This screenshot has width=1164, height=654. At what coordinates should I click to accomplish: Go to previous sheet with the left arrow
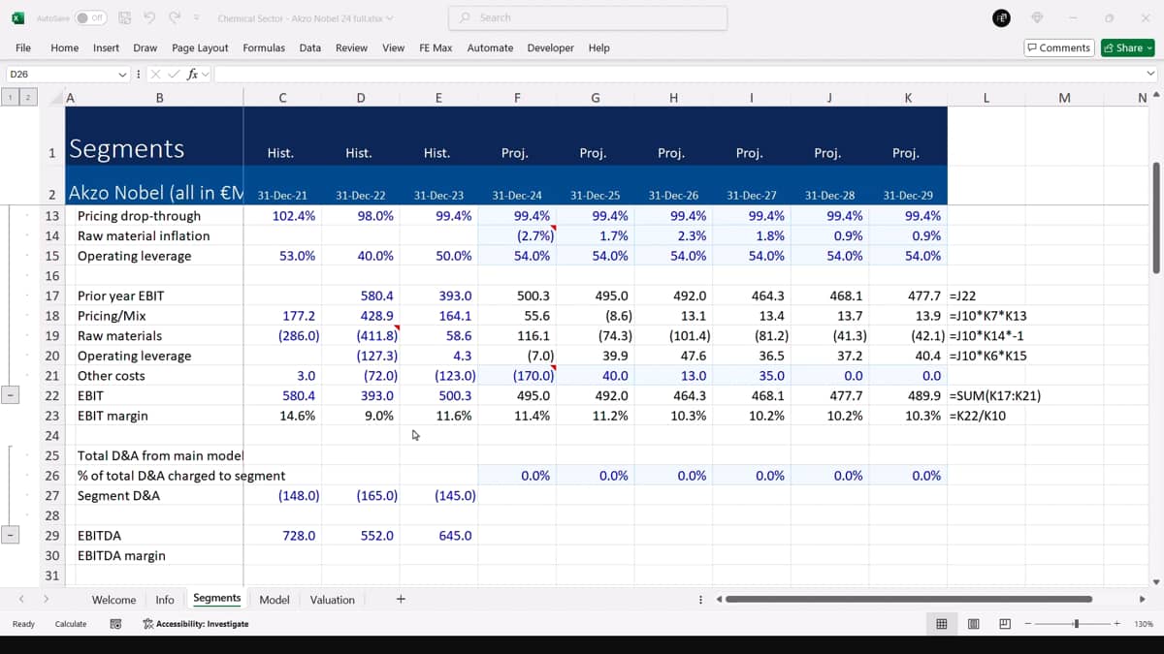(21, 600)
